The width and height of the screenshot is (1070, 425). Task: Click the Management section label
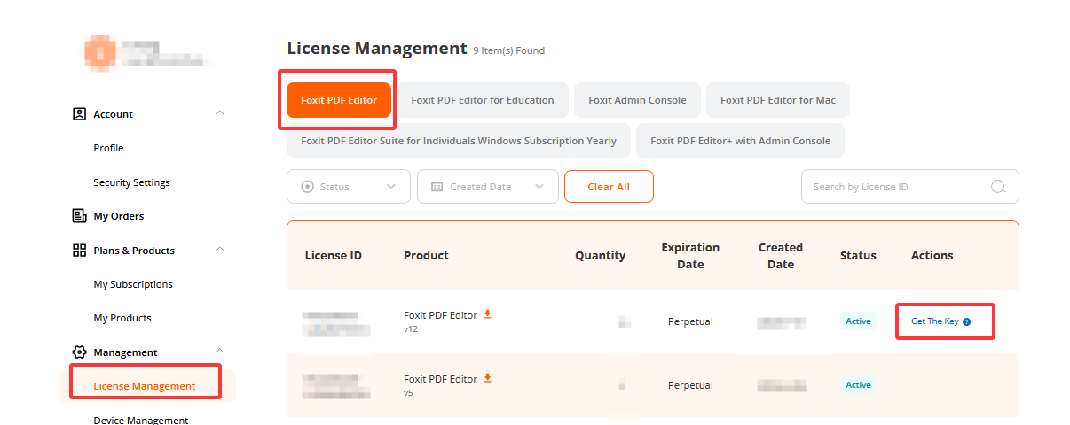click(x=125, y=352)
